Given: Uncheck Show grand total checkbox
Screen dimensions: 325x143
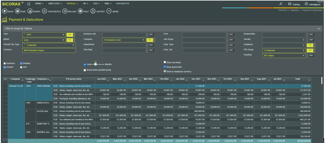Looking at the screenshot, I should pos(165,67).
